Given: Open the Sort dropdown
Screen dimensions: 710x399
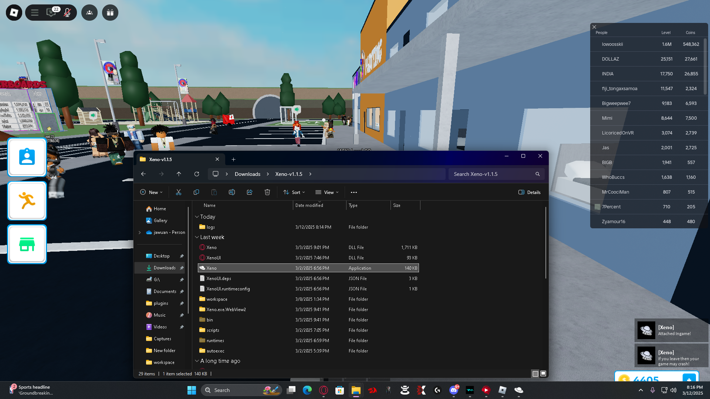Looking at the screenshot, I should (x=294, y=192).
